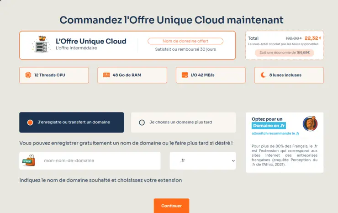Click the orange moon lunes icon
This screenshot has width=338, height=213.
point(263,75)
